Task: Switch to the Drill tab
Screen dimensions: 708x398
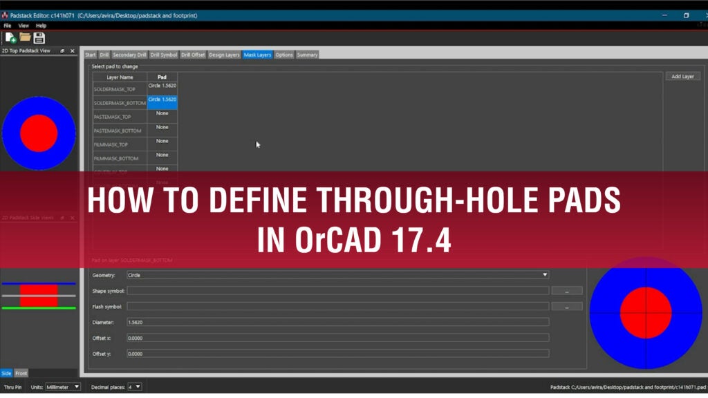Action: 104,54
